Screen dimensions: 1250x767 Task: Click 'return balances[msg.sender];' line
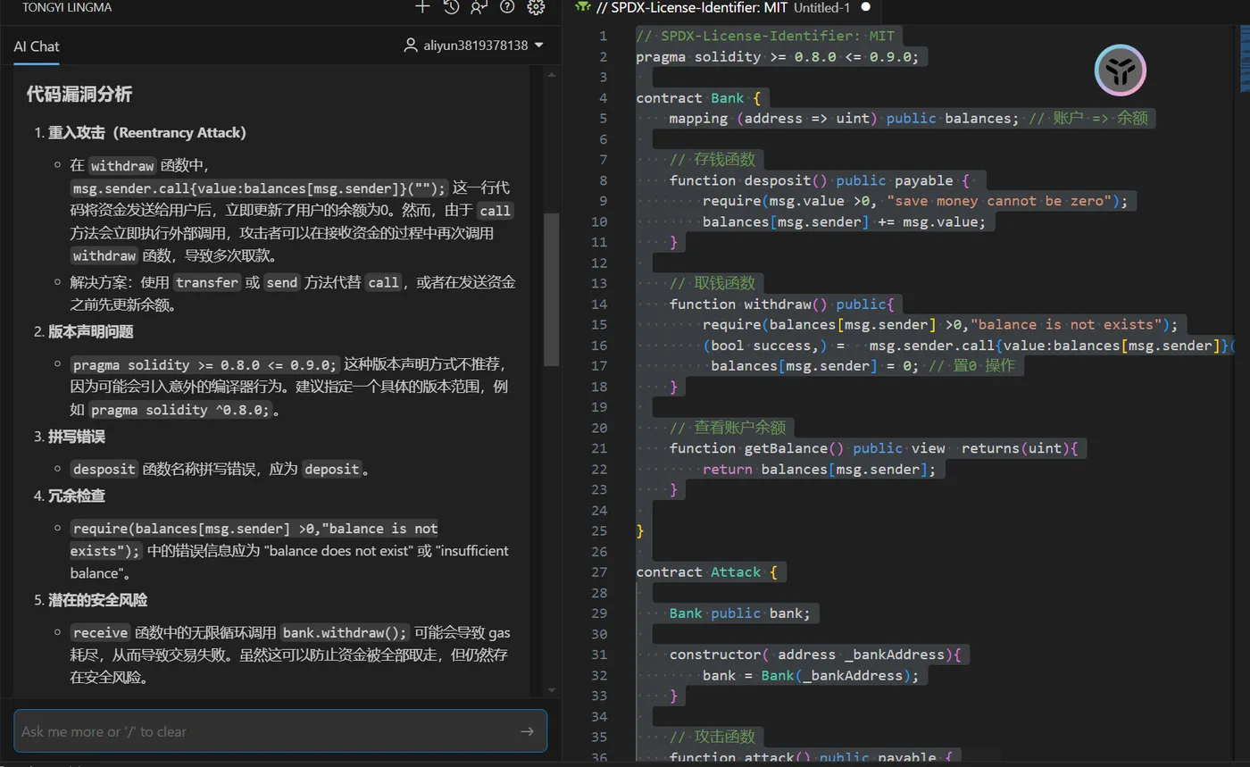819,469
